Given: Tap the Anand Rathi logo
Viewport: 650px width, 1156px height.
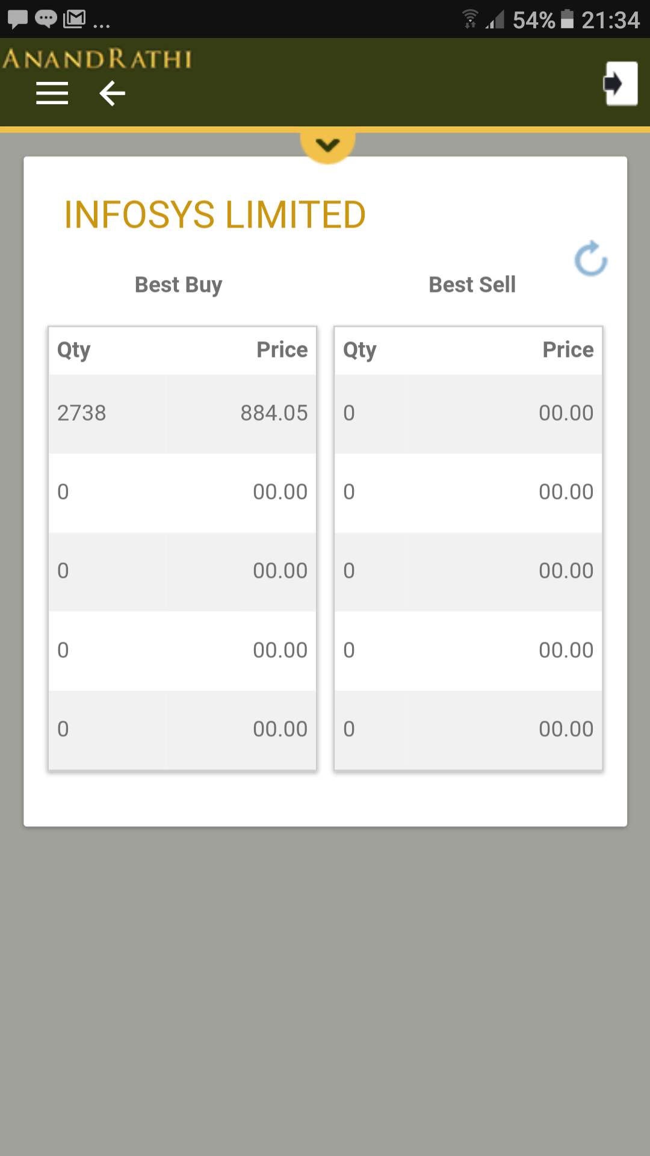Looking at the screenshot, I should [97, 59].
